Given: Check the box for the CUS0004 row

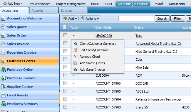Looking at the screenshot, I should coord(65,75).
